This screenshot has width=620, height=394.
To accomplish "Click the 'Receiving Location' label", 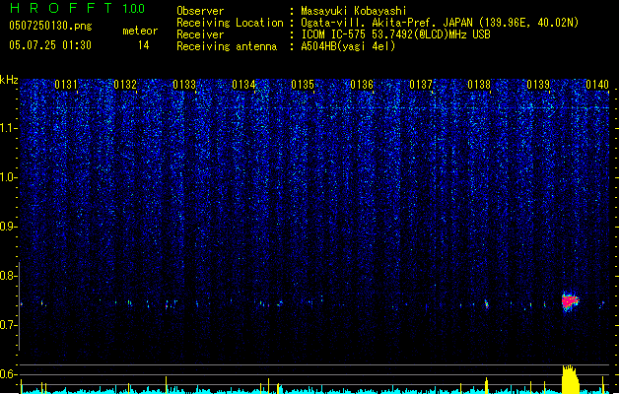I will [230, 23].
